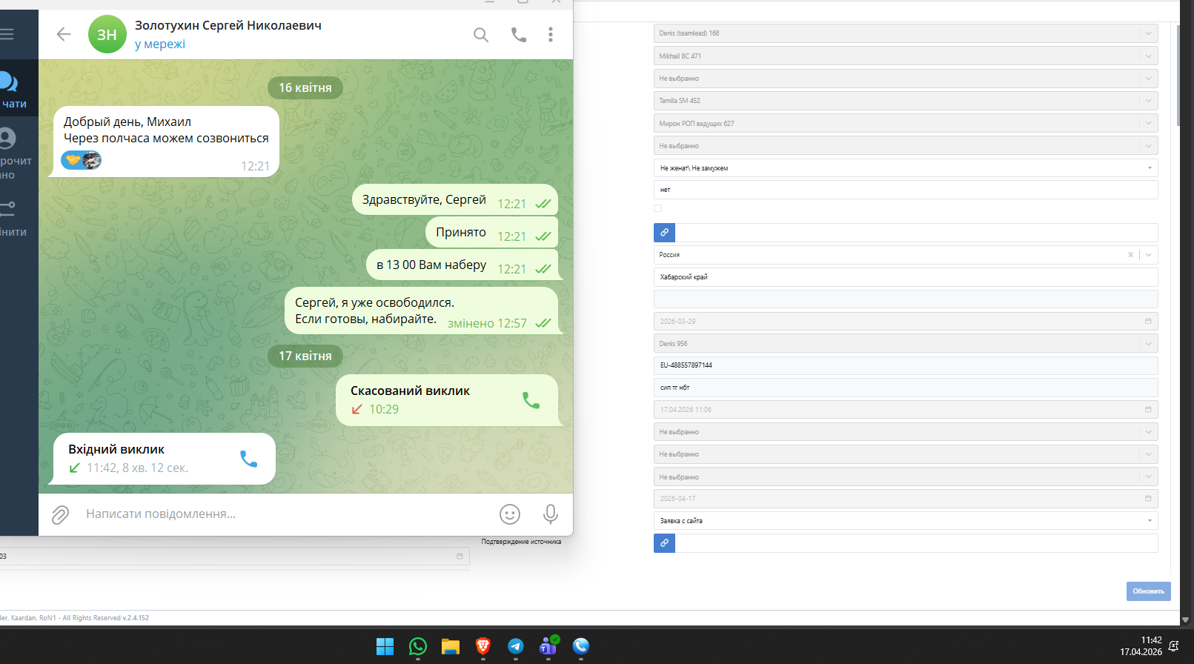Click the reaction emoji under 'Добрый день, Михаил'

[82, 159]
